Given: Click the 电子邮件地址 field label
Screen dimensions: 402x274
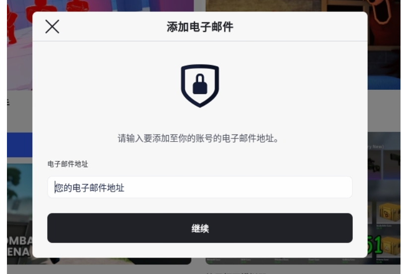Looking at the screenshot, I should coord(67,164).
